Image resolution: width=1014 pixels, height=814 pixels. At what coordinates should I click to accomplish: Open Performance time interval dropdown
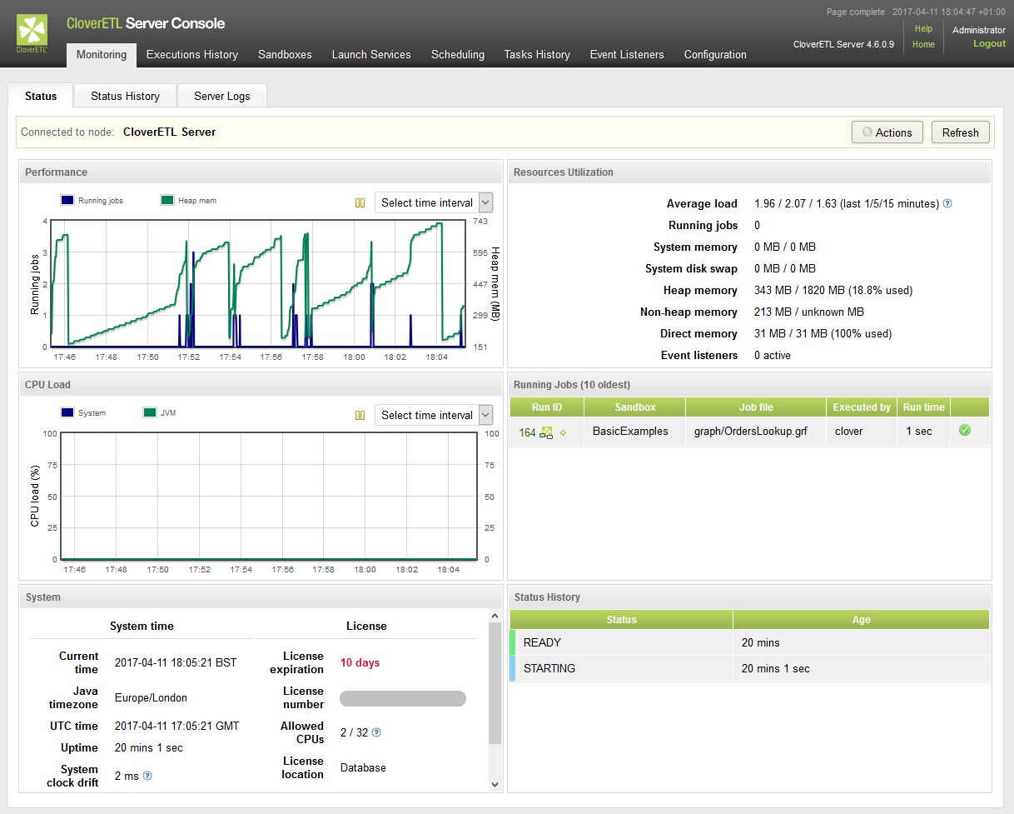434,202
